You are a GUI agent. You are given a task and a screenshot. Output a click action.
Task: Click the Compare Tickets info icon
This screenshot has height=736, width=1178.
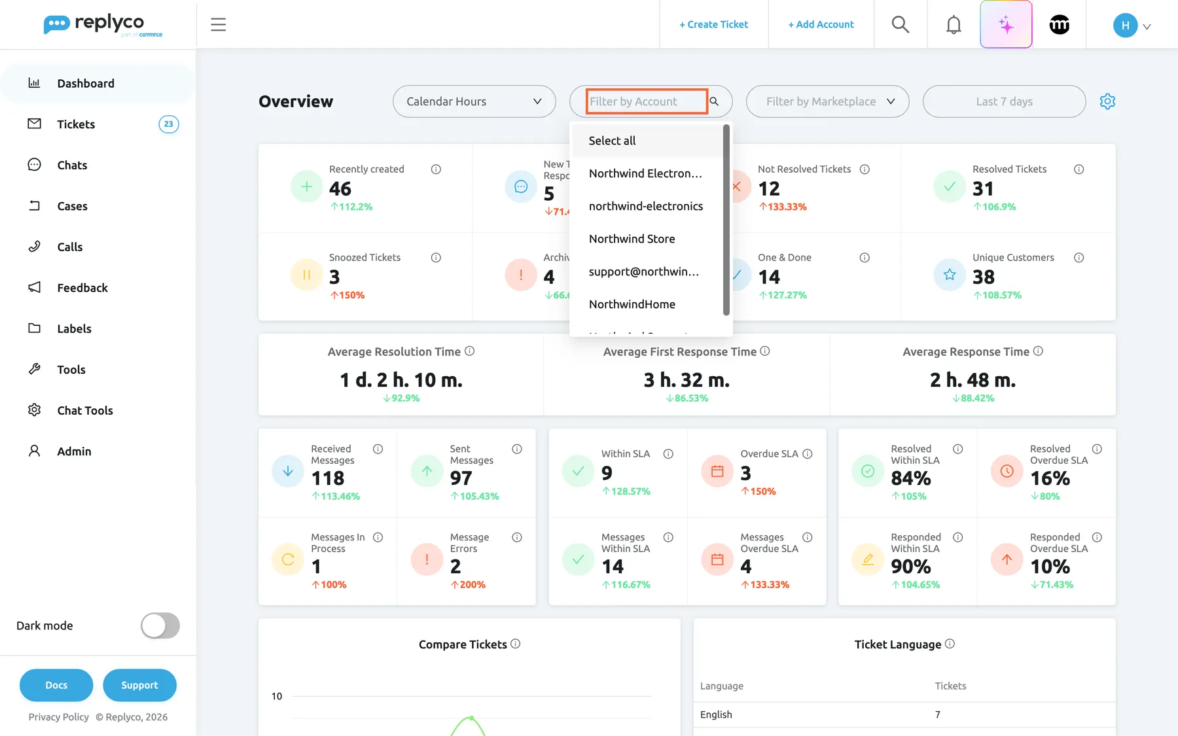tap(515, 644)
